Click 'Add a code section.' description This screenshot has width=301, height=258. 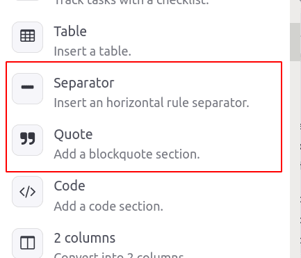[108, 207]
